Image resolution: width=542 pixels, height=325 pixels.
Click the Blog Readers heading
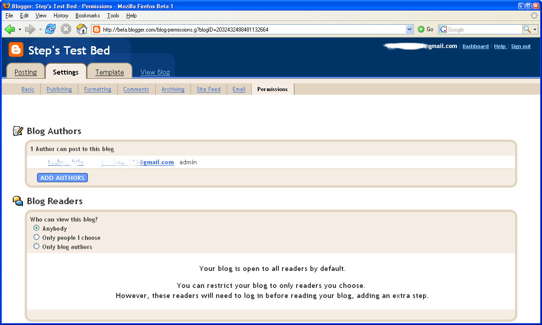(x=54, y=201)
